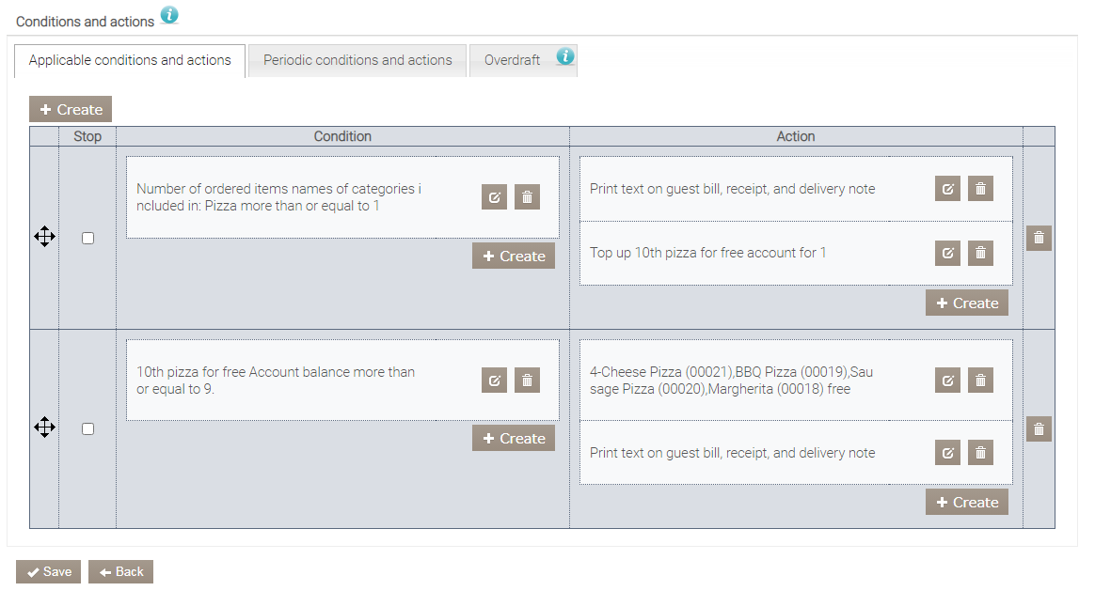Viewport: 1095px width, 591px height.
Task: Open the info icon beside Conditions and actions
Action: pyautogui.click(x=169, y=15)
